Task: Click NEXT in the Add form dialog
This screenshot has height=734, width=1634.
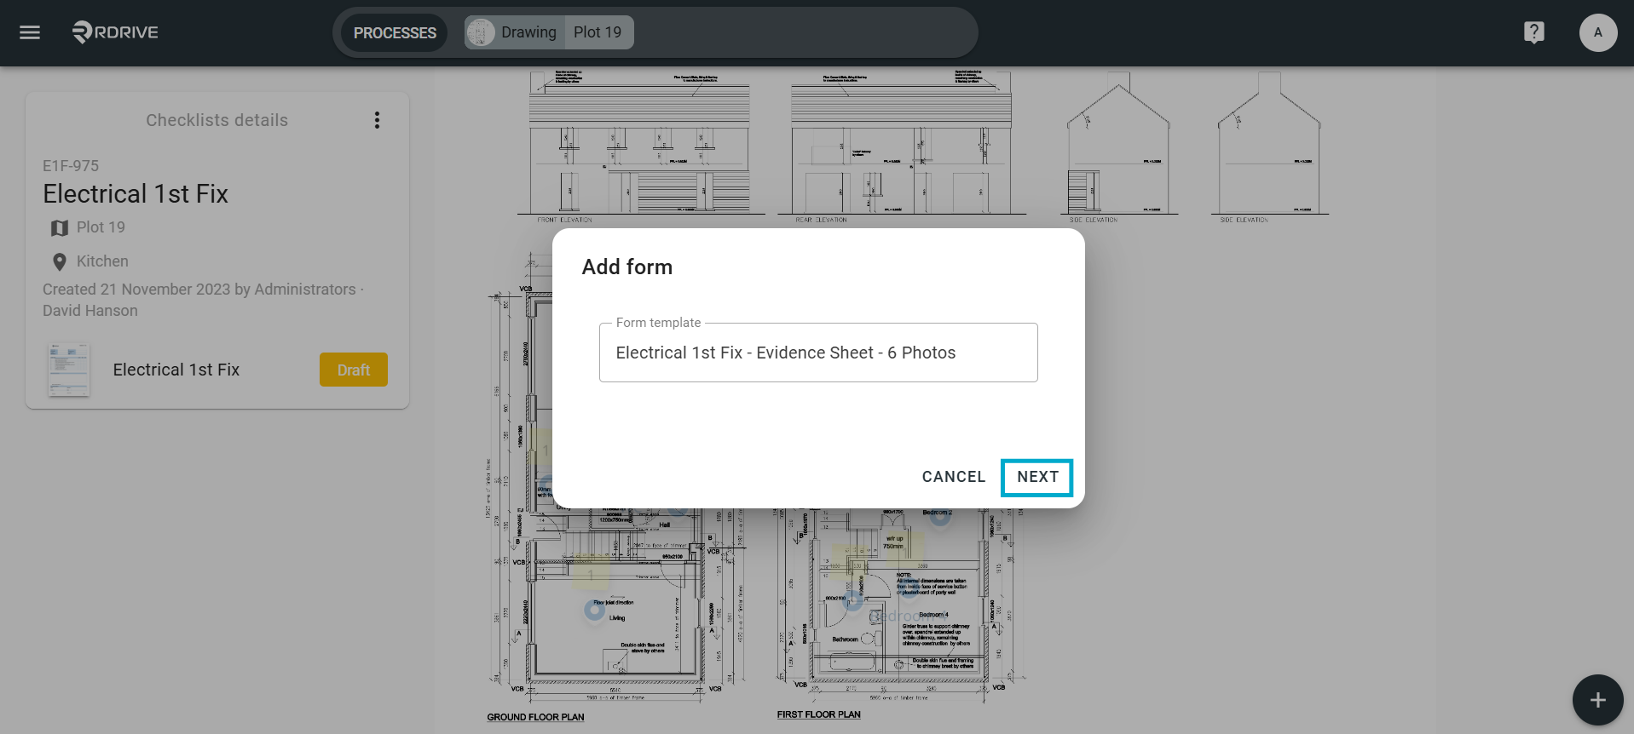Action: (x=1037, y=477)
